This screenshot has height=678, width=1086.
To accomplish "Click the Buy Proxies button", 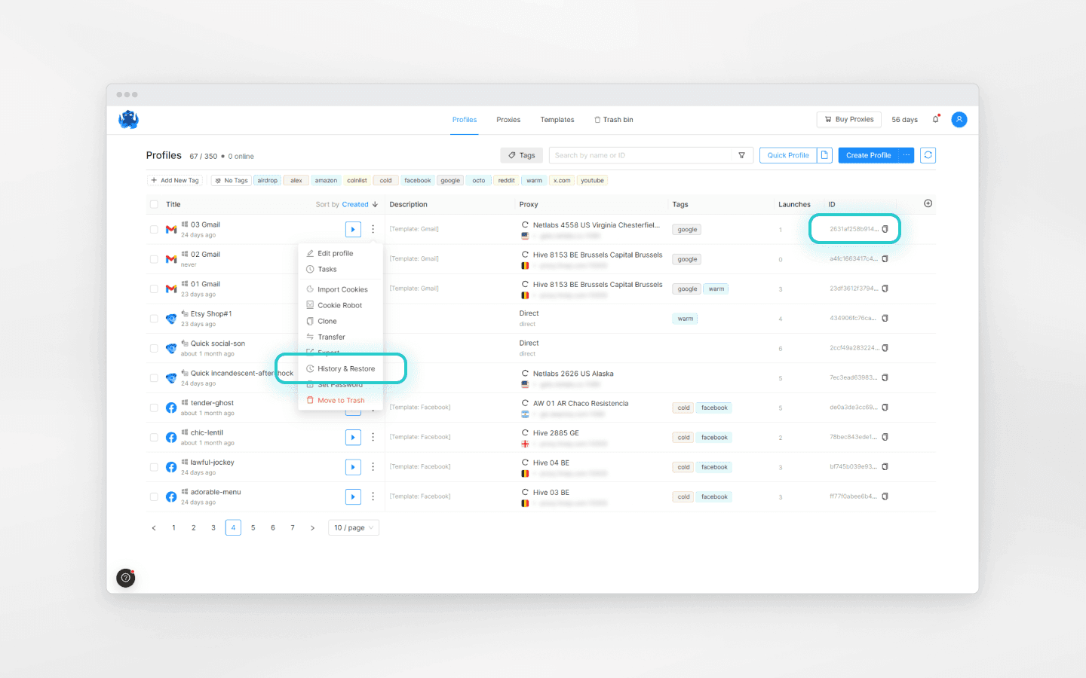I will pos(849,119).
